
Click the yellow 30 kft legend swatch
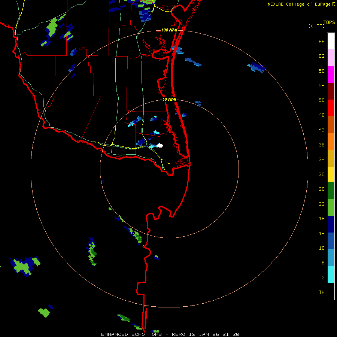pyautogui.click(x=331, y=174)
